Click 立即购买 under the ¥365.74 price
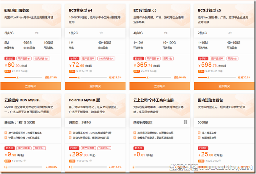 pyautogui.click(x=160, y=86)
